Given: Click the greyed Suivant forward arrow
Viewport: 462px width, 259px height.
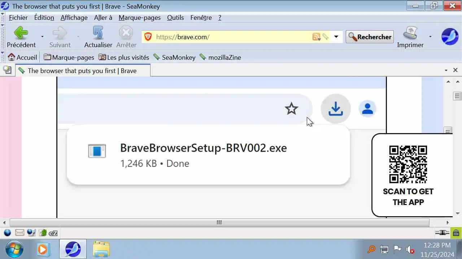Looking at the screenshot, I should (60, 37).
